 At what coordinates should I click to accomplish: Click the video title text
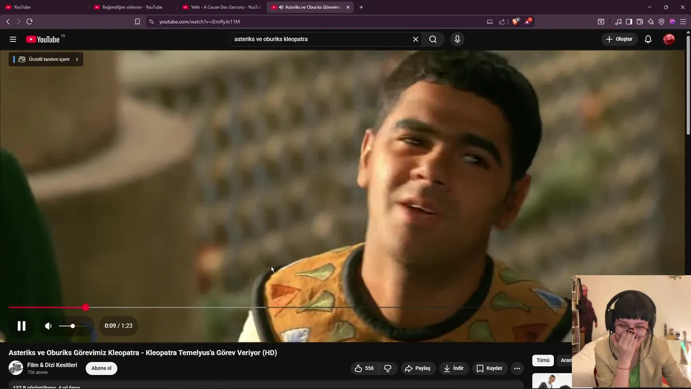click(x=143, y=353)
